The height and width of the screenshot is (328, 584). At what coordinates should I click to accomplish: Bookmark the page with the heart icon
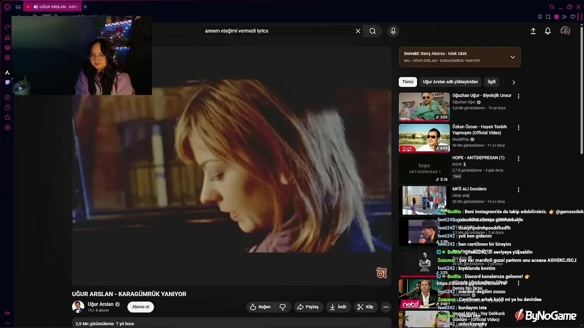(573, 17)
